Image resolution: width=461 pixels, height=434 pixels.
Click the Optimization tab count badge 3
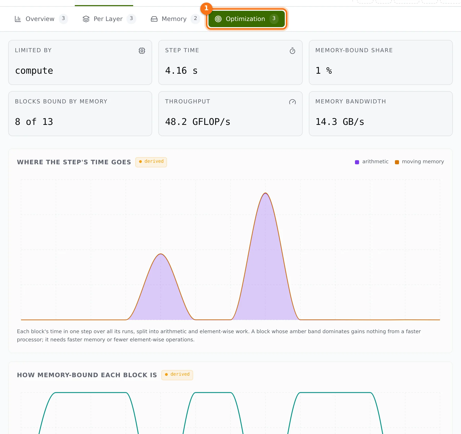pos(274,19)
